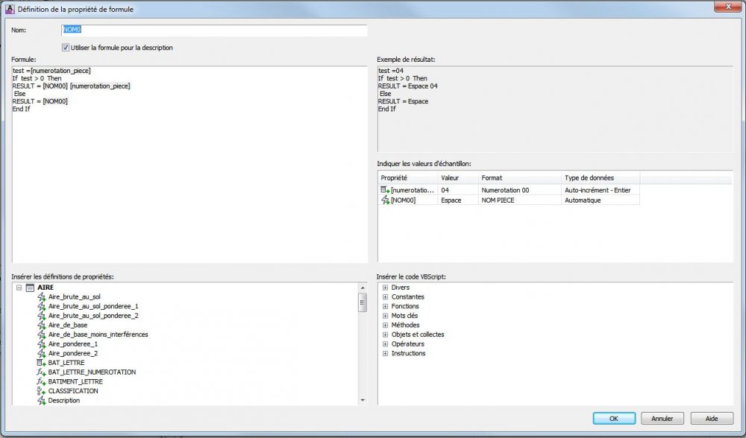Click the Aire_brute_au_sol property icon
Screen dimensions: 746x438
(41, 297)
